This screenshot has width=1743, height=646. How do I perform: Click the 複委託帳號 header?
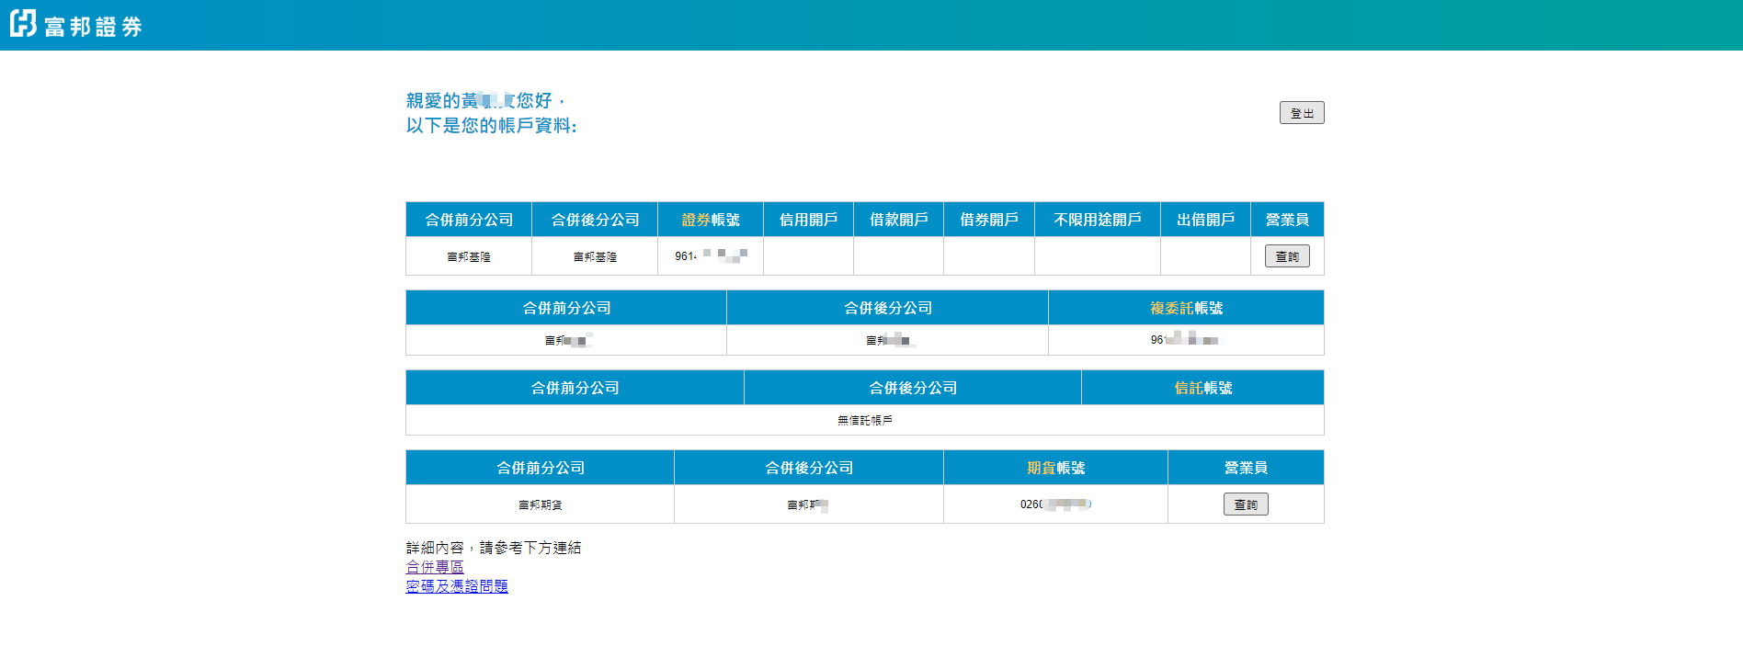[1186, 308]
